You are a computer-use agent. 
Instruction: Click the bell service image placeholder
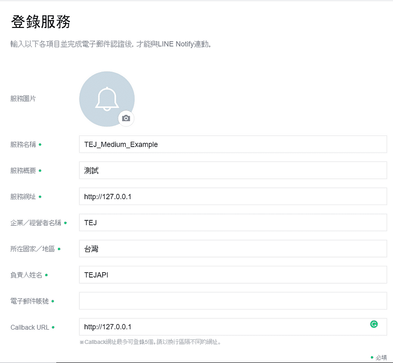[x=106, y=98]
